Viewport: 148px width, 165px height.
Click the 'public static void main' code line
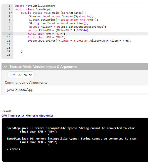pos(54,13)
